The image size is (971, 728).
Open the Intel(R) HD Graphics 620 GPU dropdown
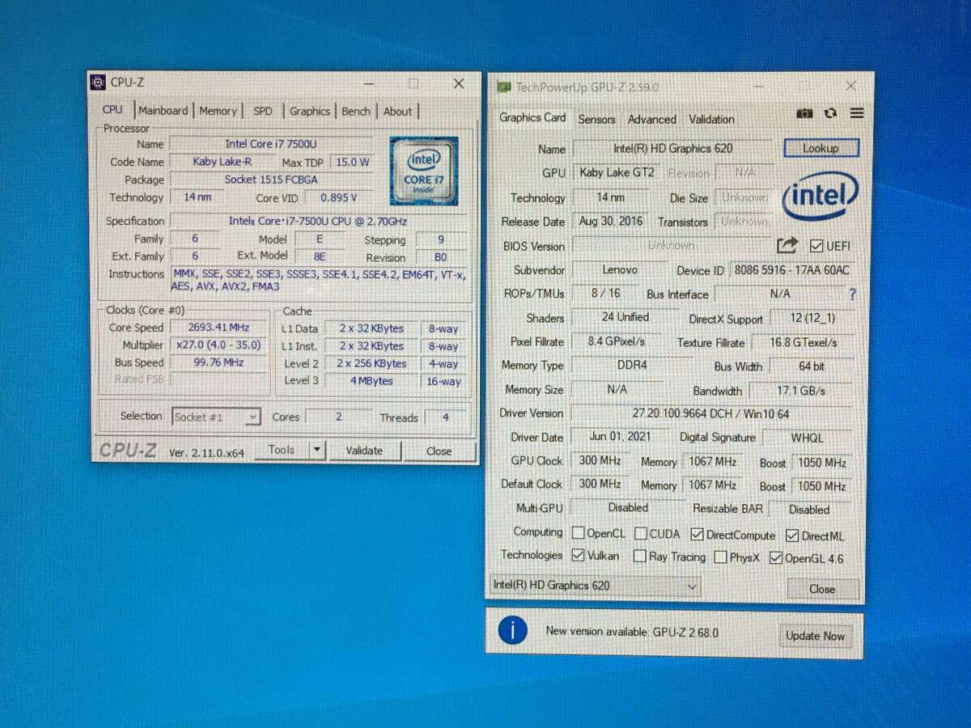tap(595, 586)
